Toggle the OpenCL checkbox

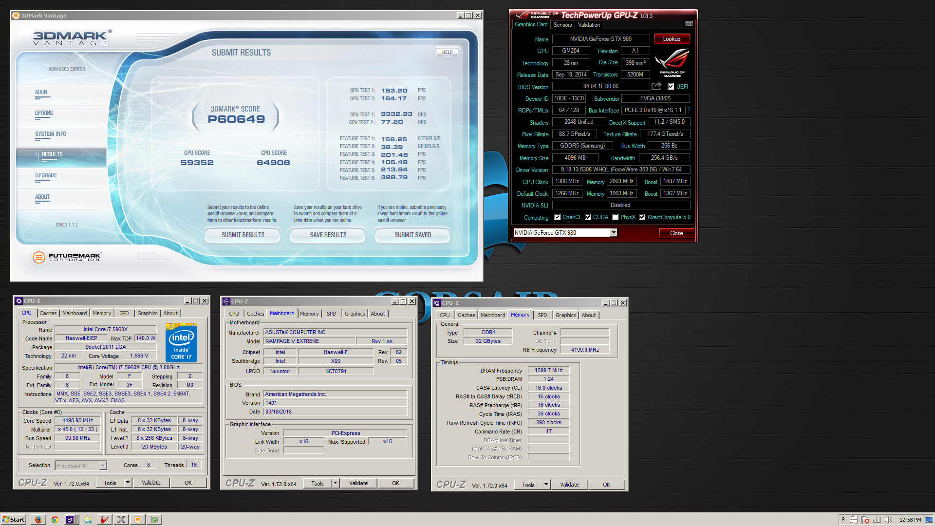pos(558,217)
